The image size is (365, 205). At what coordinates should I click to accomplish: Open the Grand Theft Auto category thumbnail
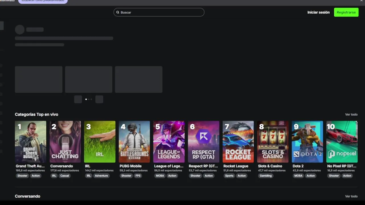click(x=31, y=142)
